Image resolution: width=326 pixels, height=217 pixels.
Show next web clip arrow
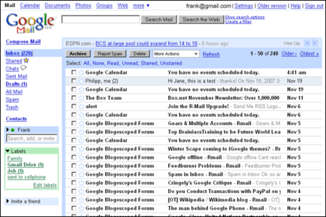pyautogui.click(x=315, y=43)
